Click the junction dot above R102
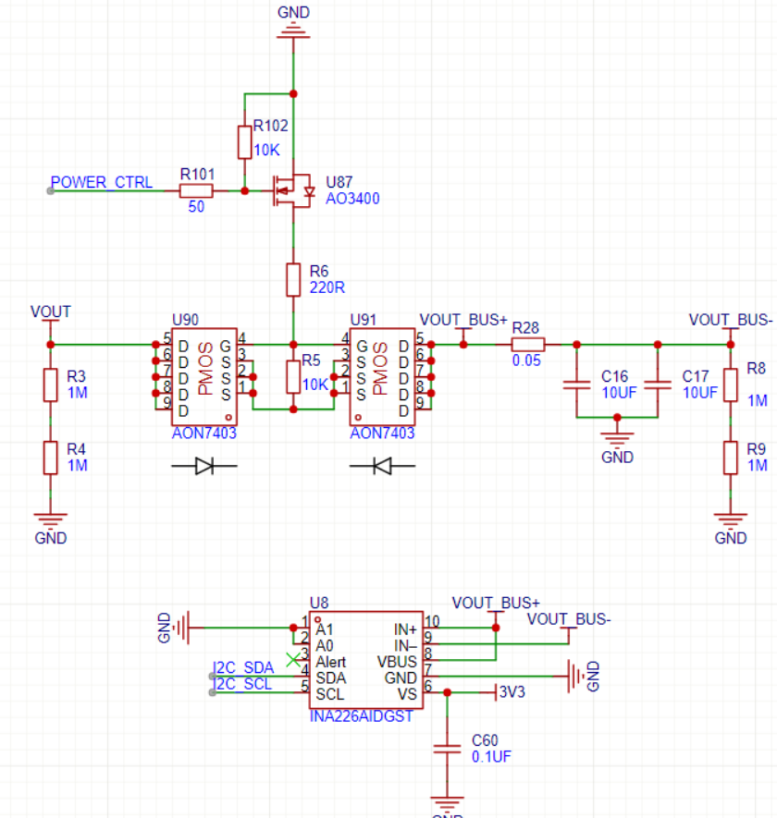 [x=293, y=94]
